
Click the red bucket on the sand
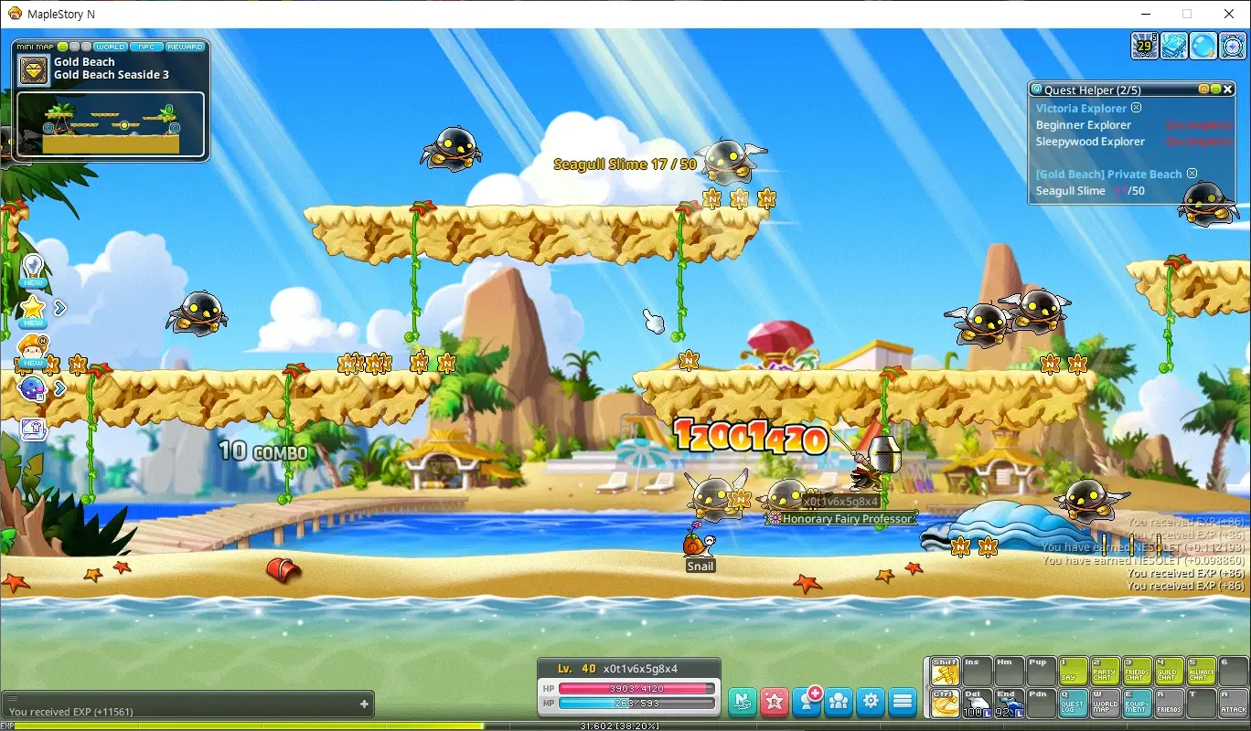283,569
